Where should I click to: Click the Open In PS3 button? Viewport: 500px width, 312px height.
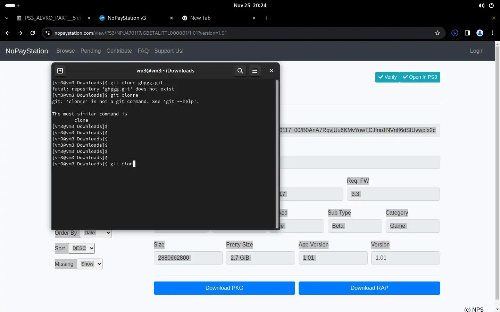point(420,77)
